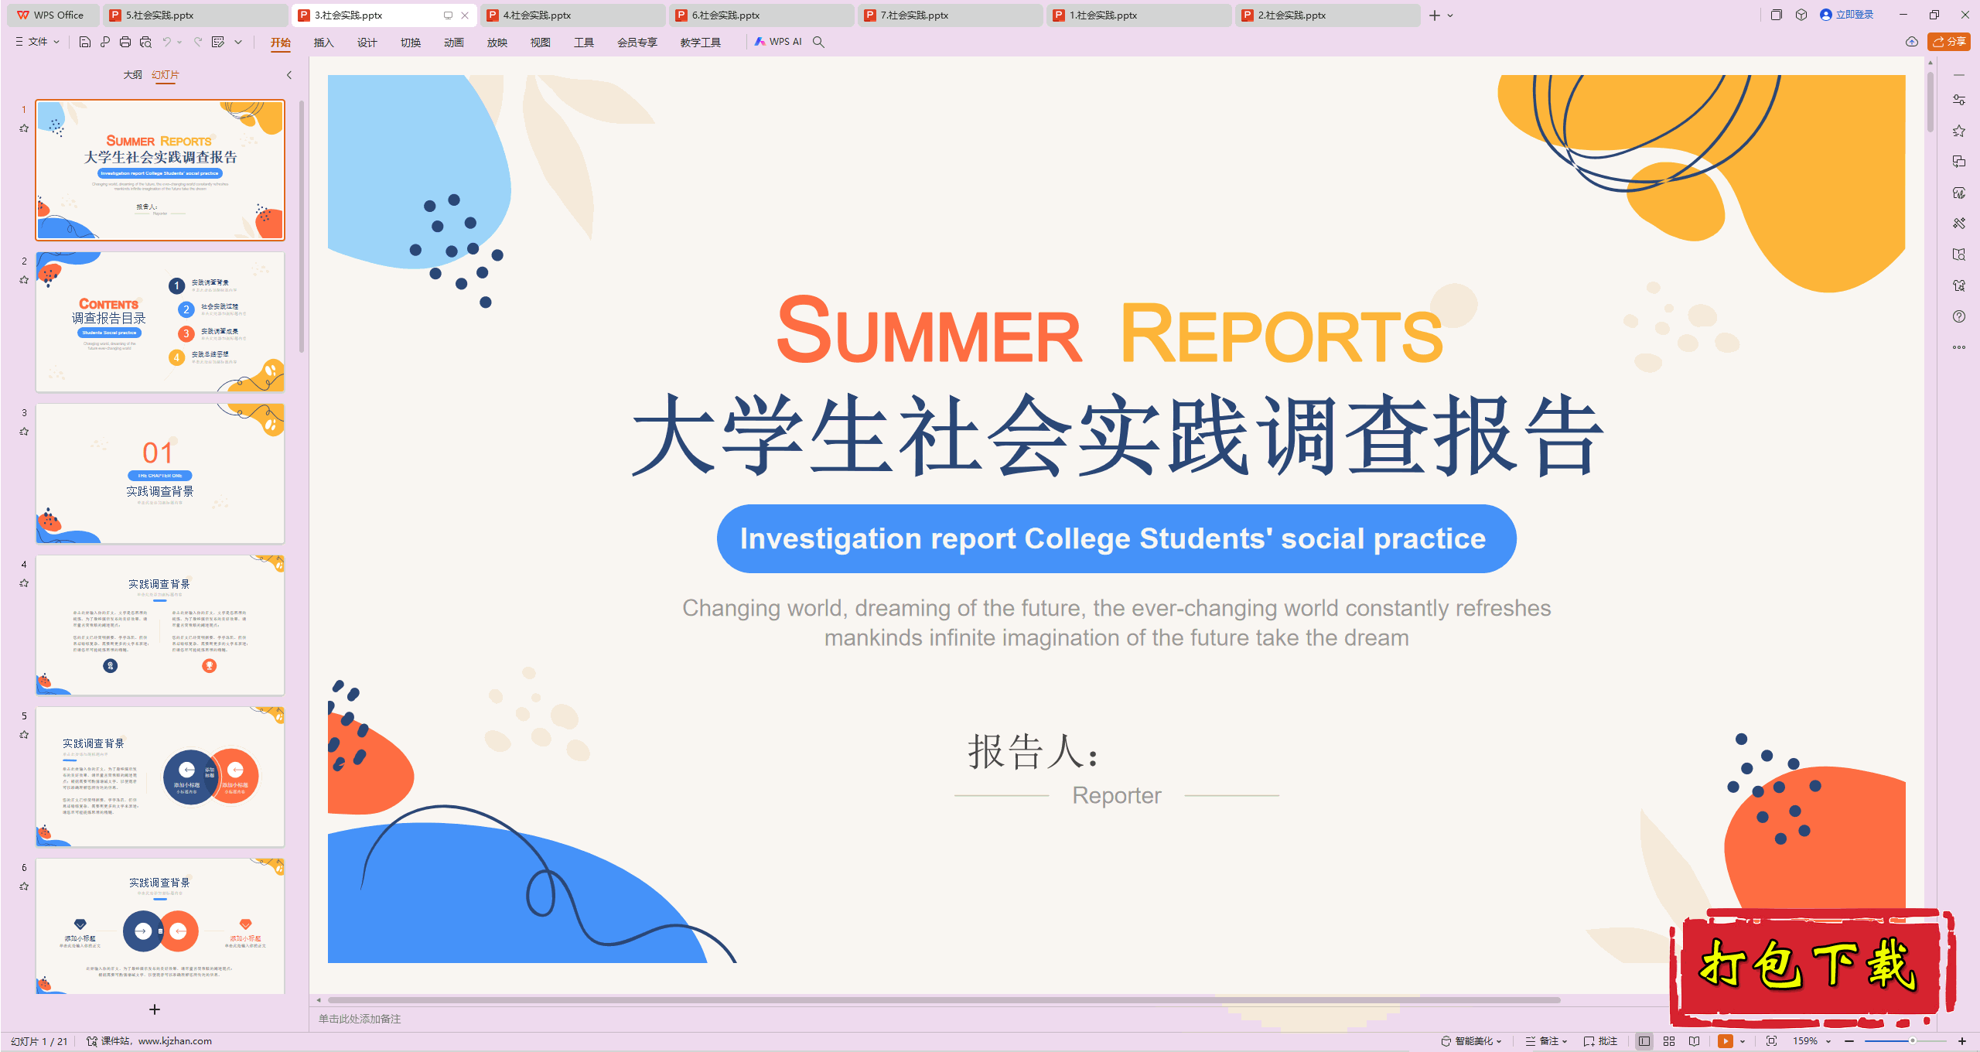Expand quick access toolbar customization arrow
The height and width of the screenshot is (1052, 1980).
coord(238,42)
